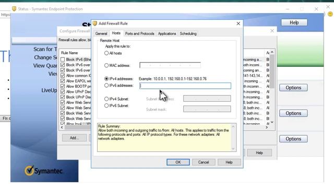Close the Configure Firewall Rules window
This screenshot has height=188, width=334.
(x=272, y=31)
